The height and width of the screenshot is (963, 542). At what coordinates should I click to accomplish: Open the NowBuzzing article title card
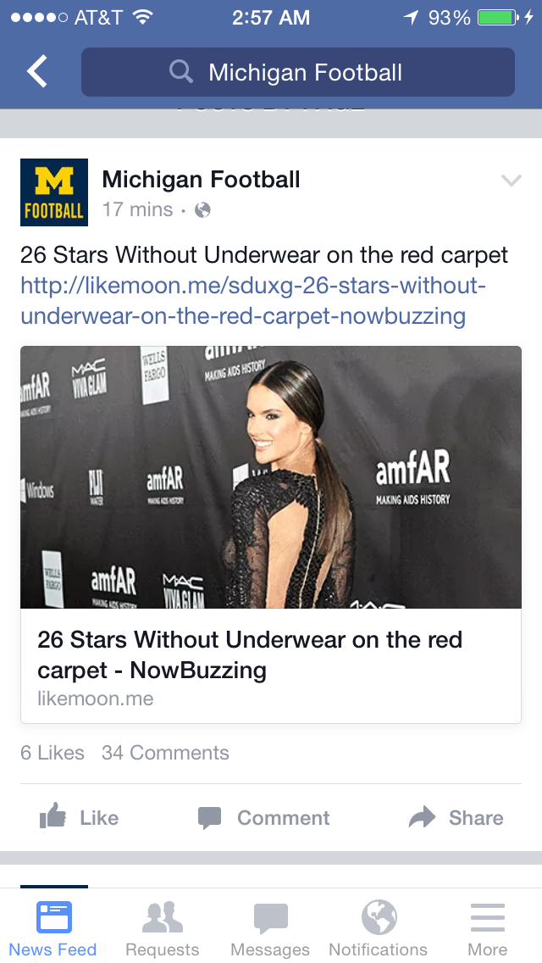[271, 666]
